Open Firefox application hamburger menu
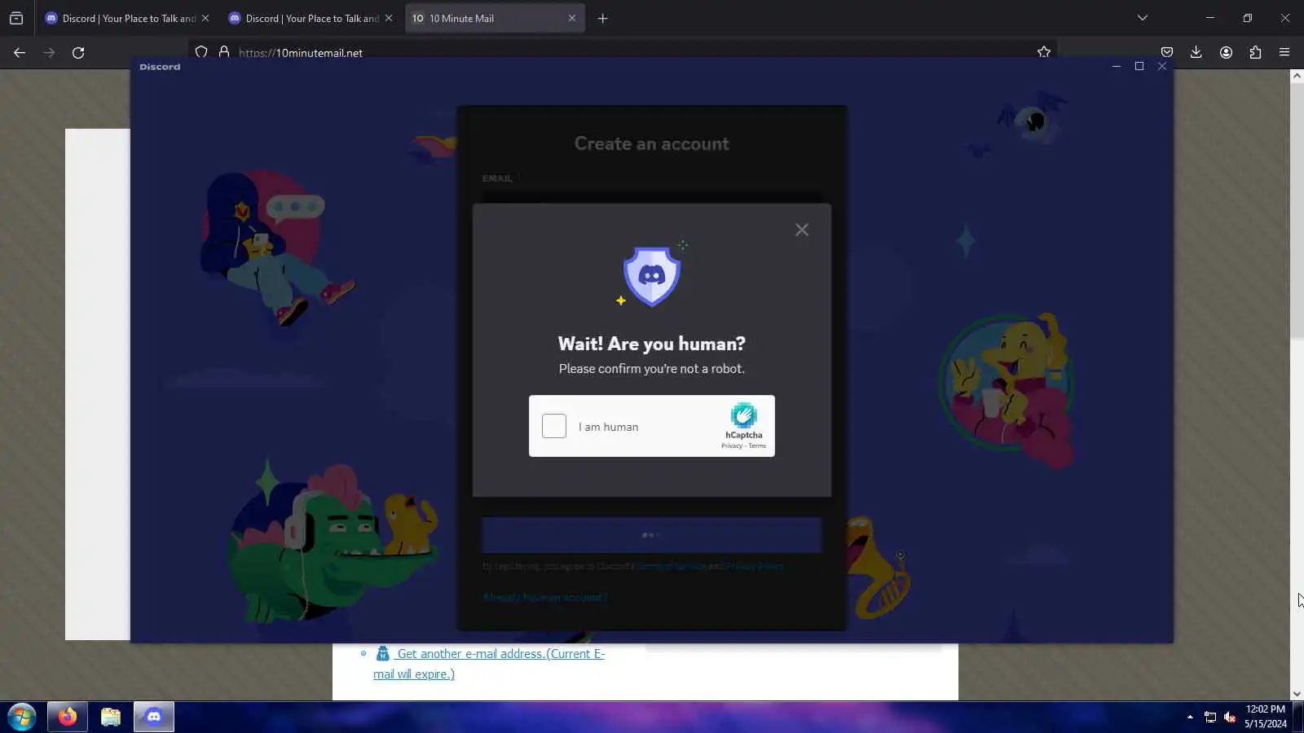This screenshot has height=733, width=1304. click(x=1284, y=52)
